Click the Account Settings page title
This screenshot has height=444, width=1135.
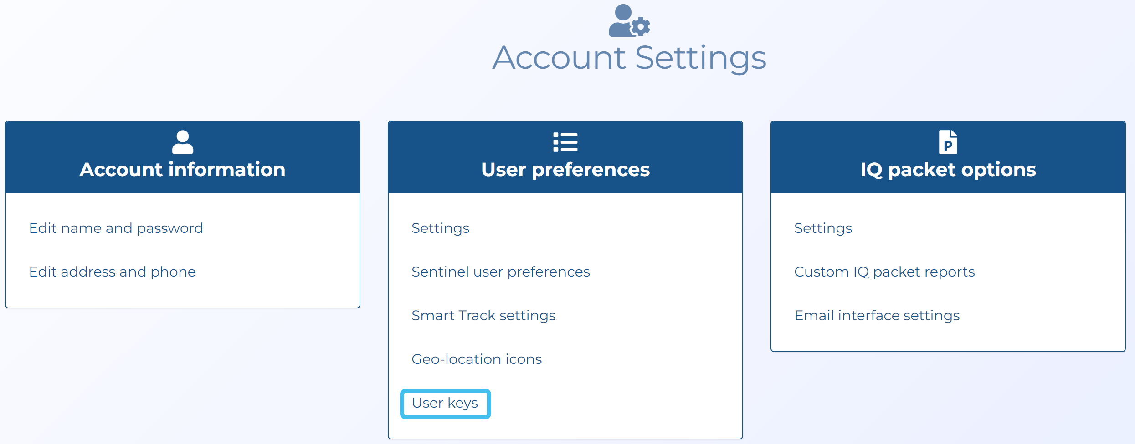click(629, 58)
